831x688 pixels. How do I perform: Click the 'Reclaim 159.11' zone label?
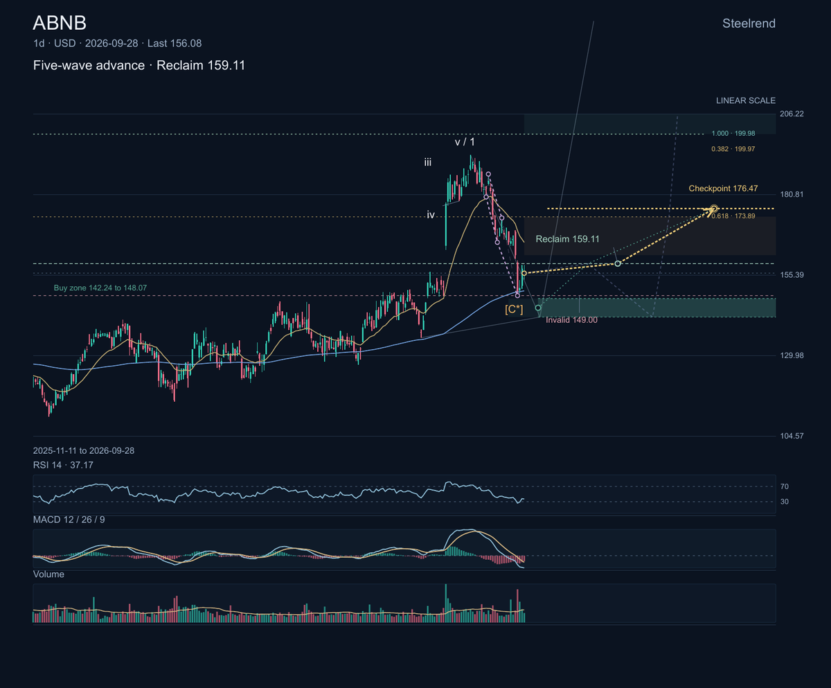click(567, 239)
